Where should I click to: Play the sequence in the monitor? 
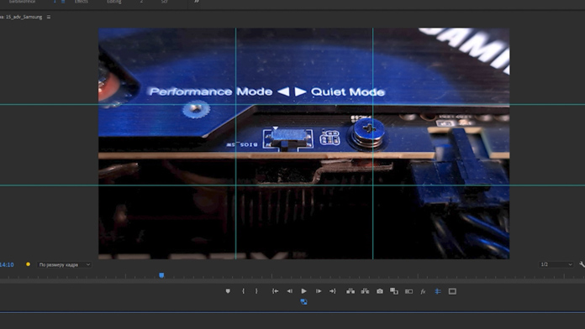[x=303, y=291]
